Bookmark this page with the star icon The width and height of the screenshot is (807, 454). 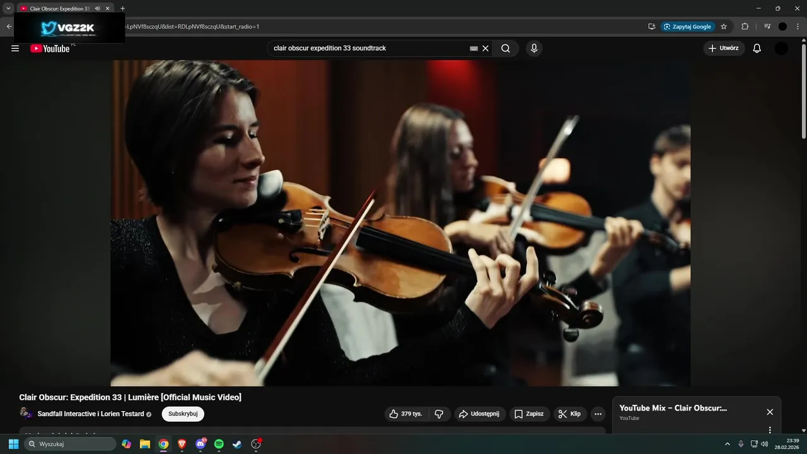coord(724,26)
